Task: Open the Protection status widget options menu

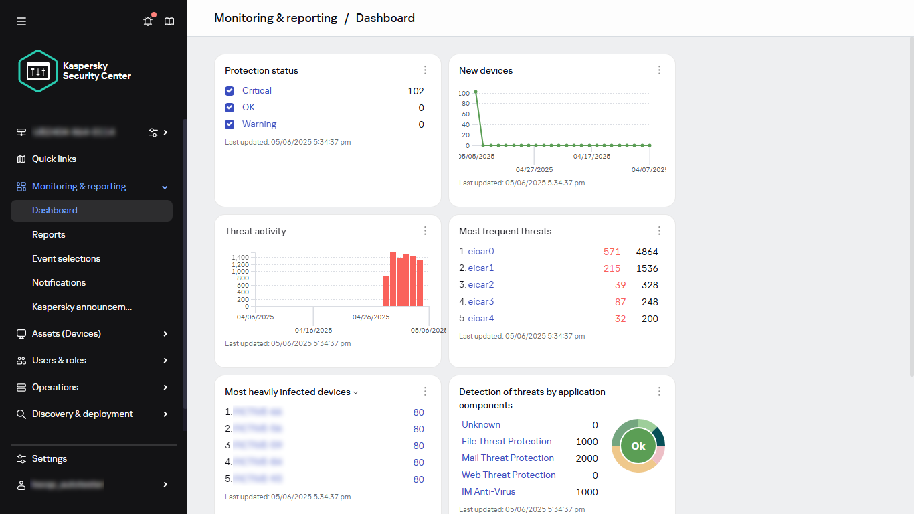Action: 425,70
